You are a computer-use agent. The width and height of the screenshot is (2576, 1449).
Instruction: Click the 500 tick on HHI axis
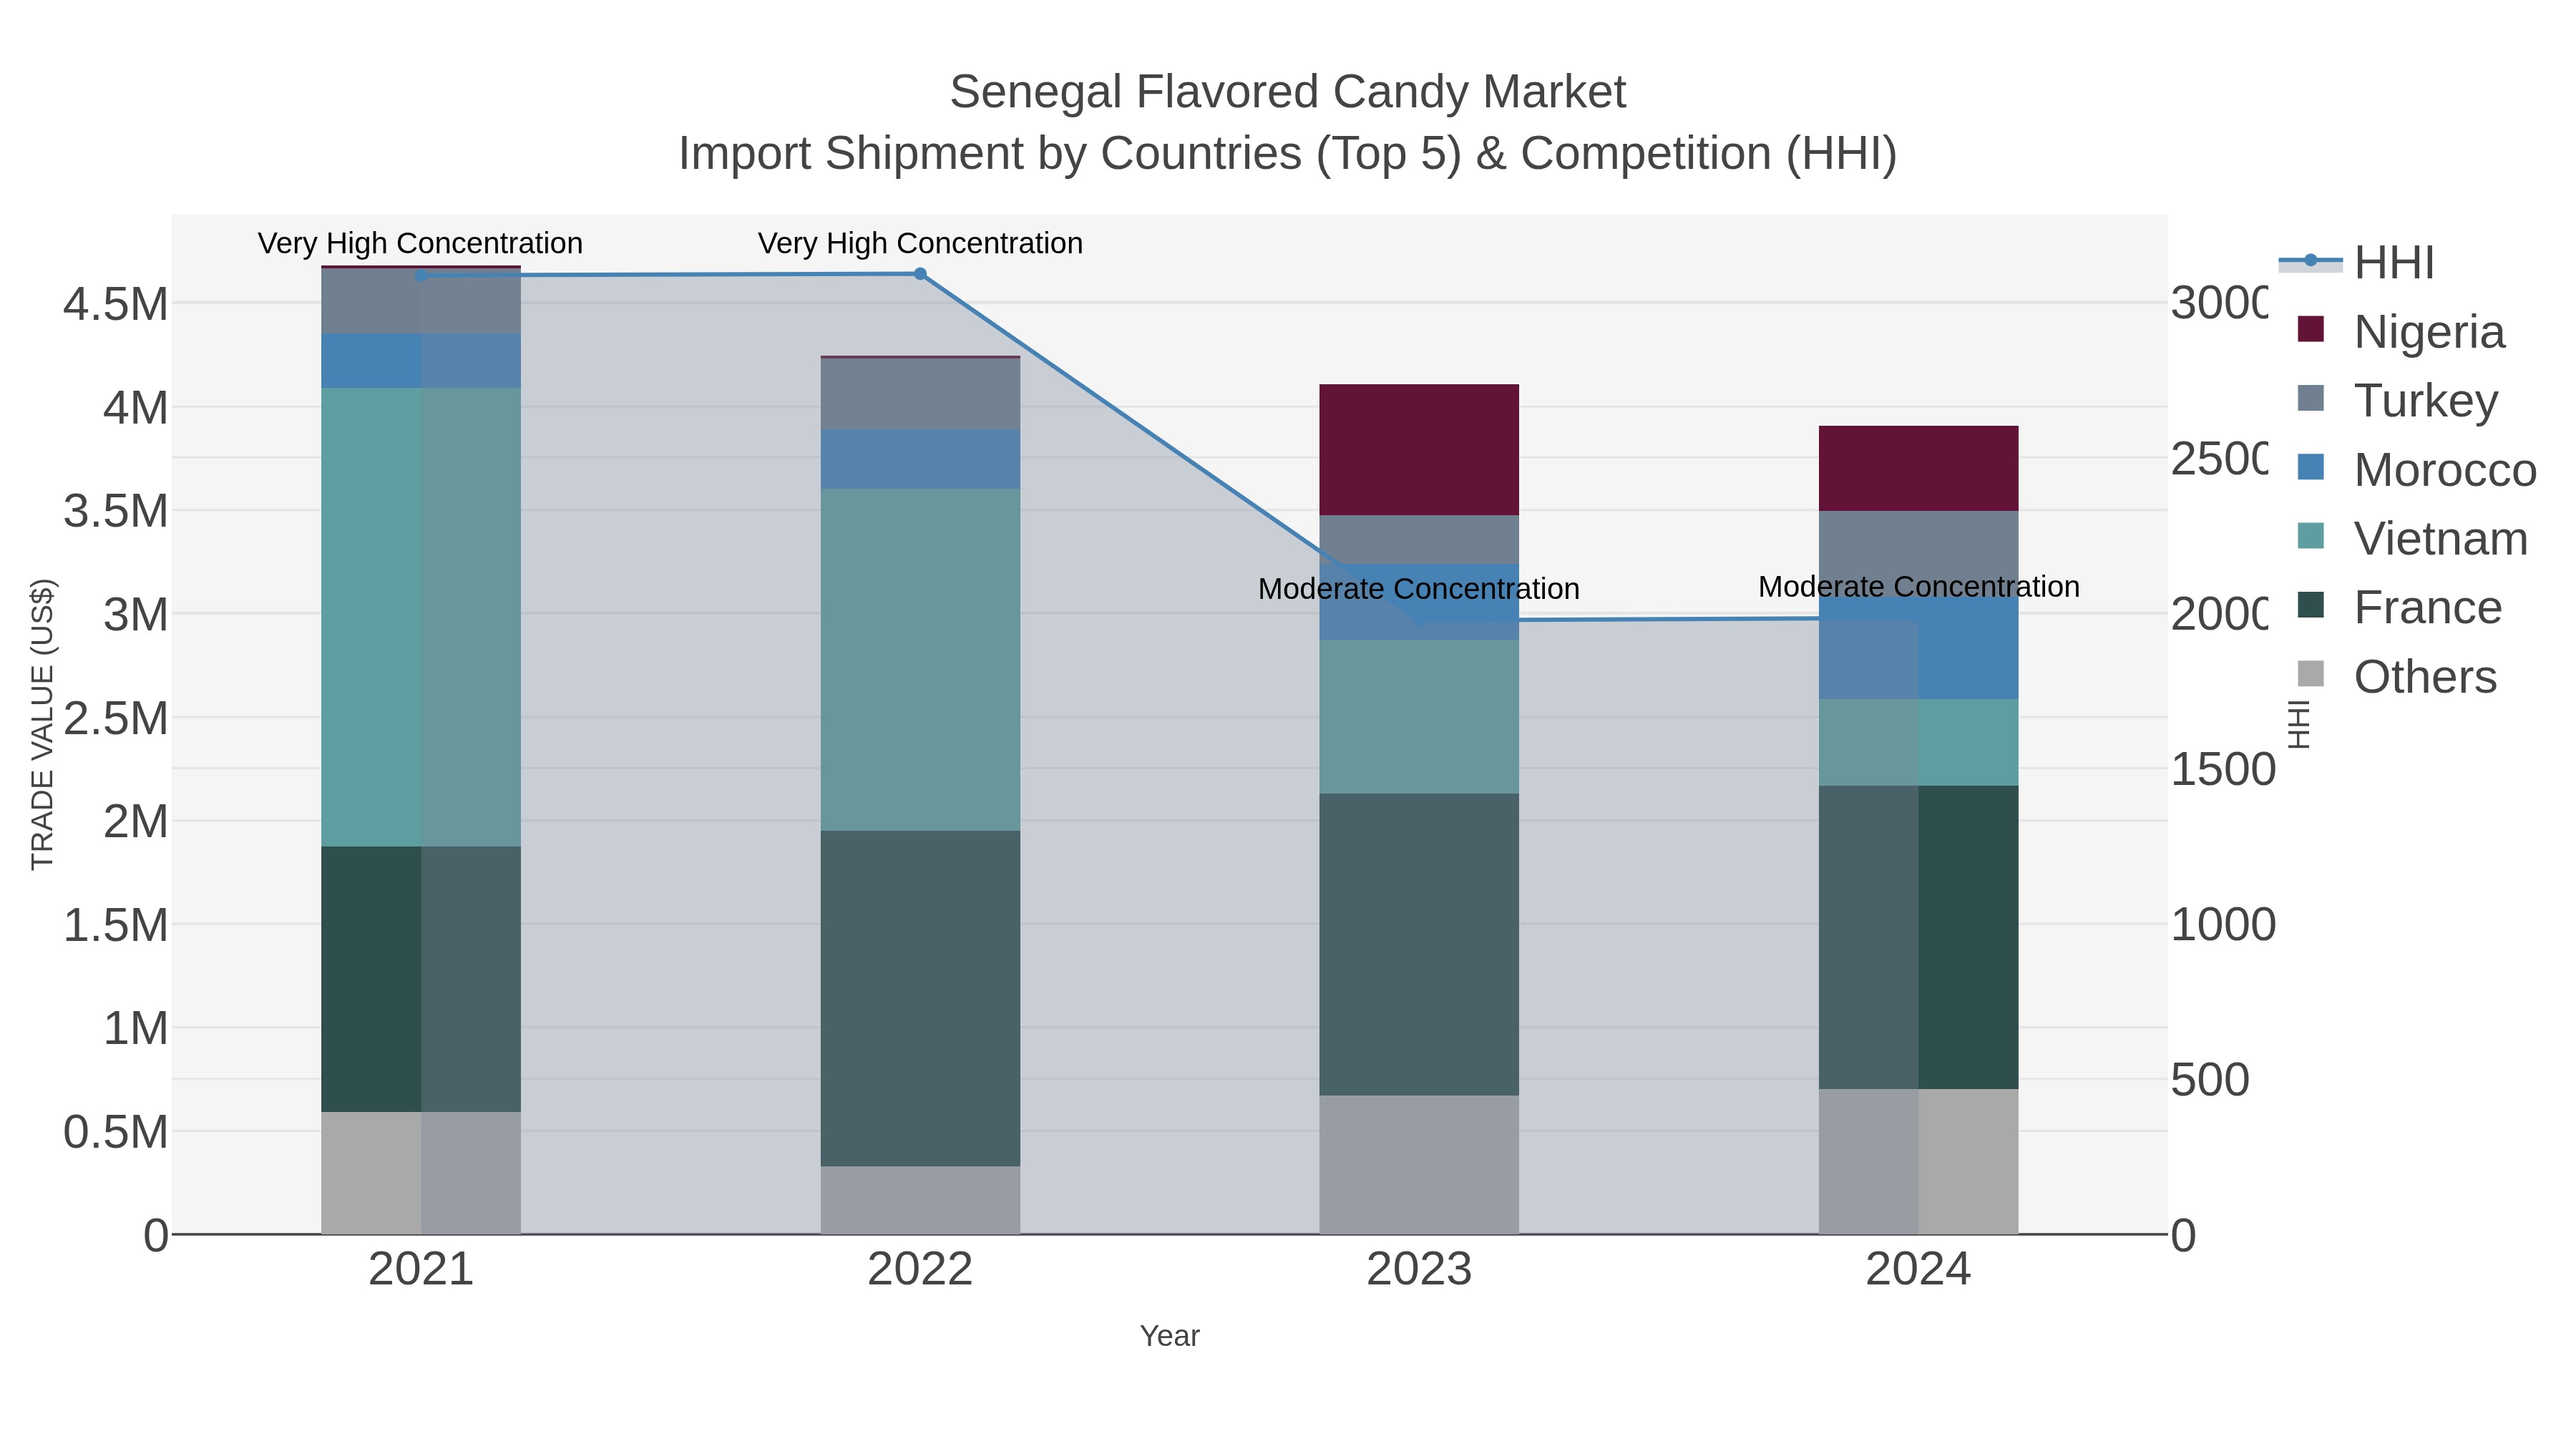point(2210,1080)
